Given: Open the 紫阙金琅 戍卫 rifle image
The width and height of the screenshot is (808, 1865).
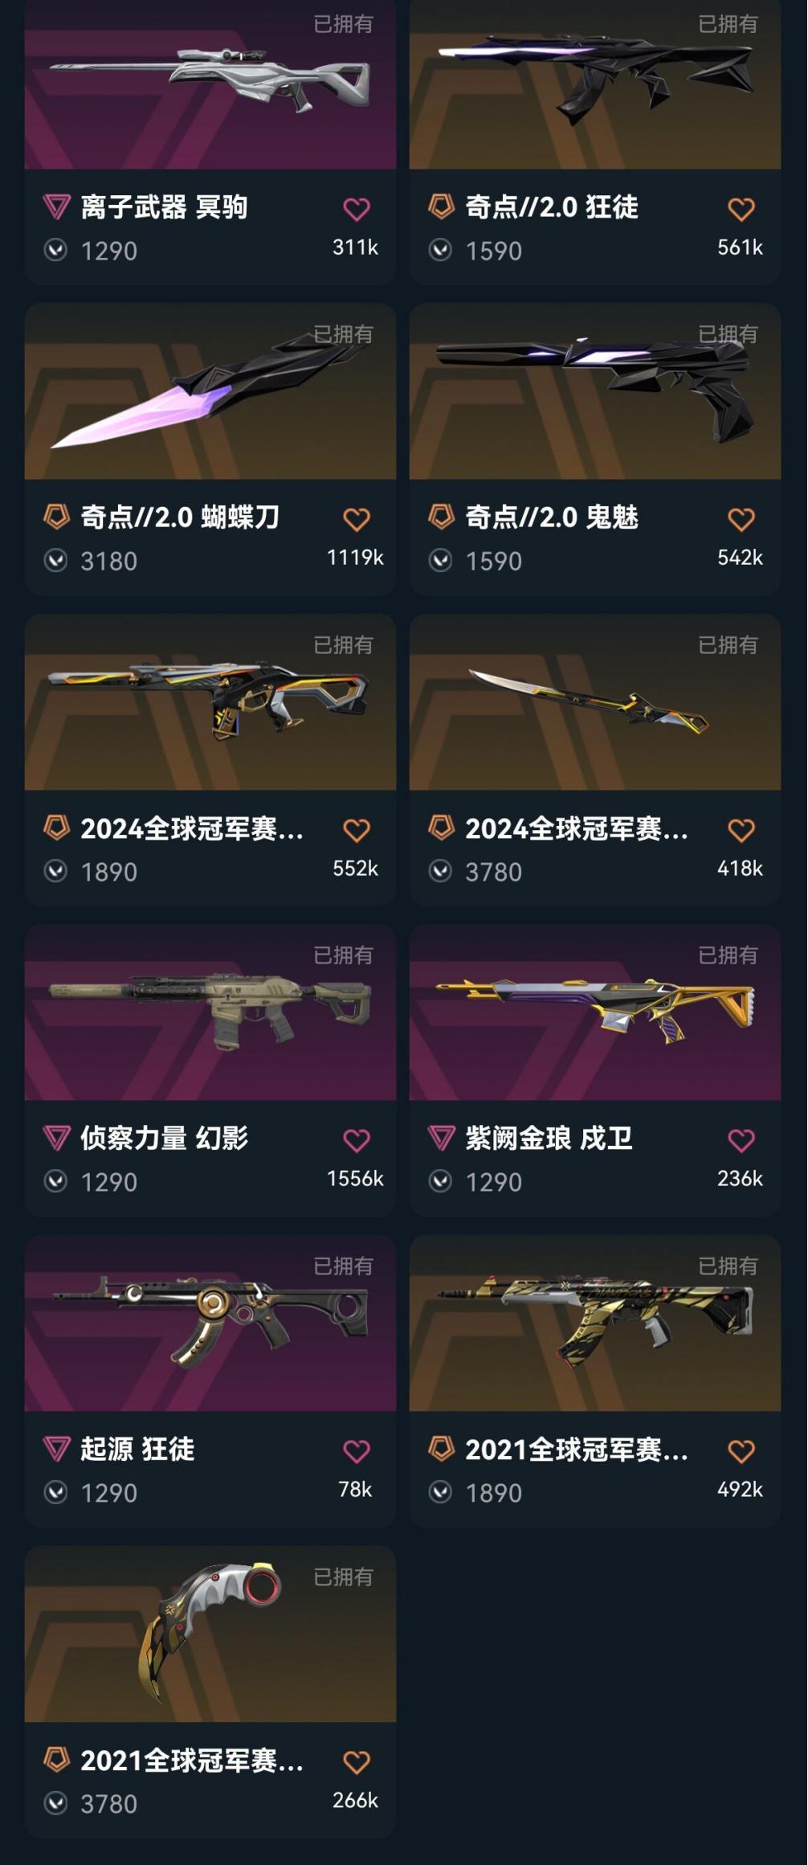Looking at the screenshot, I should click(x=595, y=1012).
